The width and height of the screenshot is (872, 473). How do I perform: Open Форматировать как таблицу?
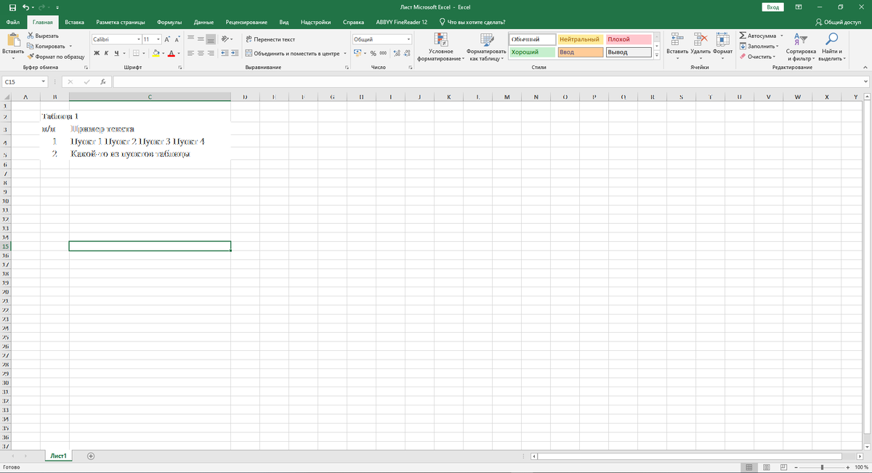coord(486,47)
